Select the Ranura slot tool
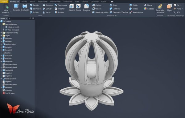This screenshot has width=185, height=118. (78, 7)
